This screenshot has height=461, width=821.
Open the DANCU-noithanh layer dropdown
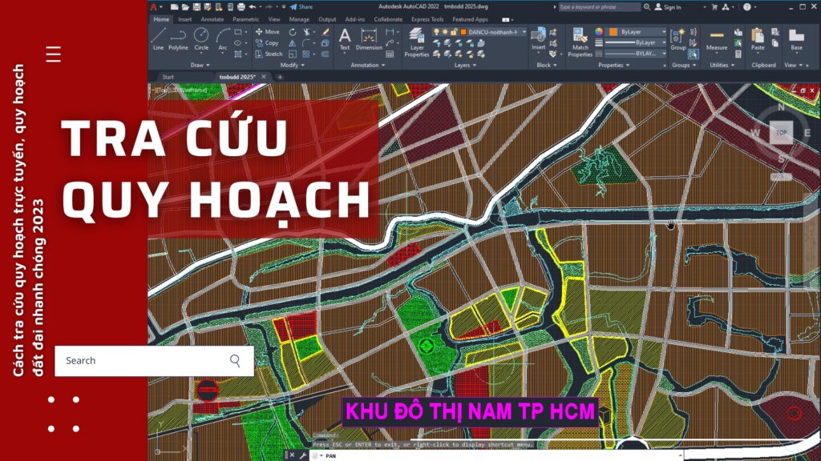coord(524,31)
